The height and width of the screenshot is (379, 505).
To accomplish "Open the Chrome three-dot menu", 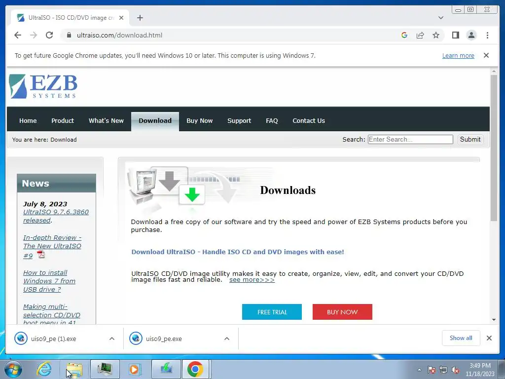I will point(487,35).
